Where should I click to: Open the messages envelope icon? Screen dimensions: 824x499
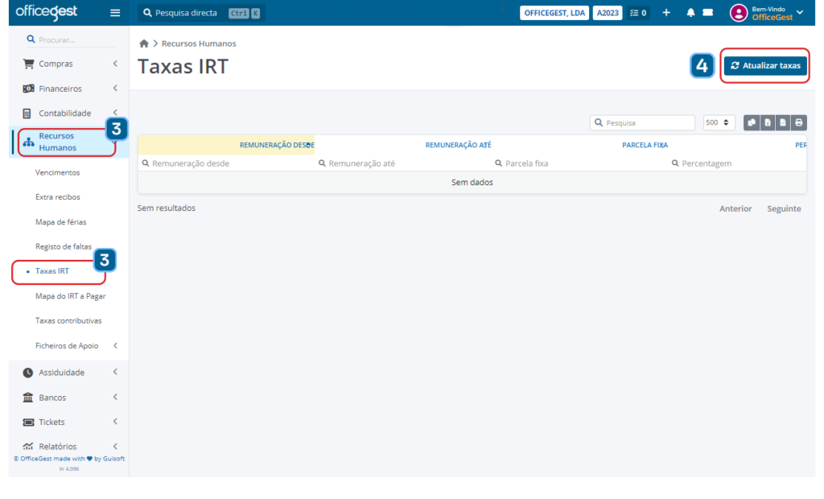pos(708,13)
